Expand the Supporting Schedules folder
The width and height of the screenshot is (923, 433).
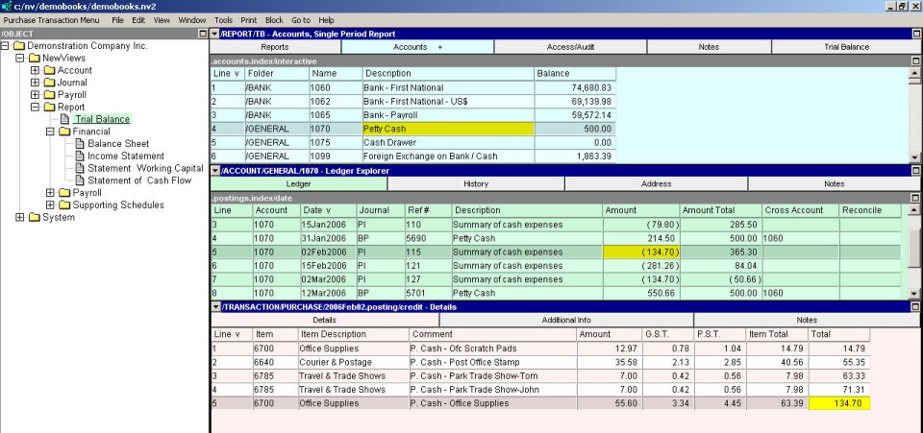pyautogui.click(x=51, y=204)
